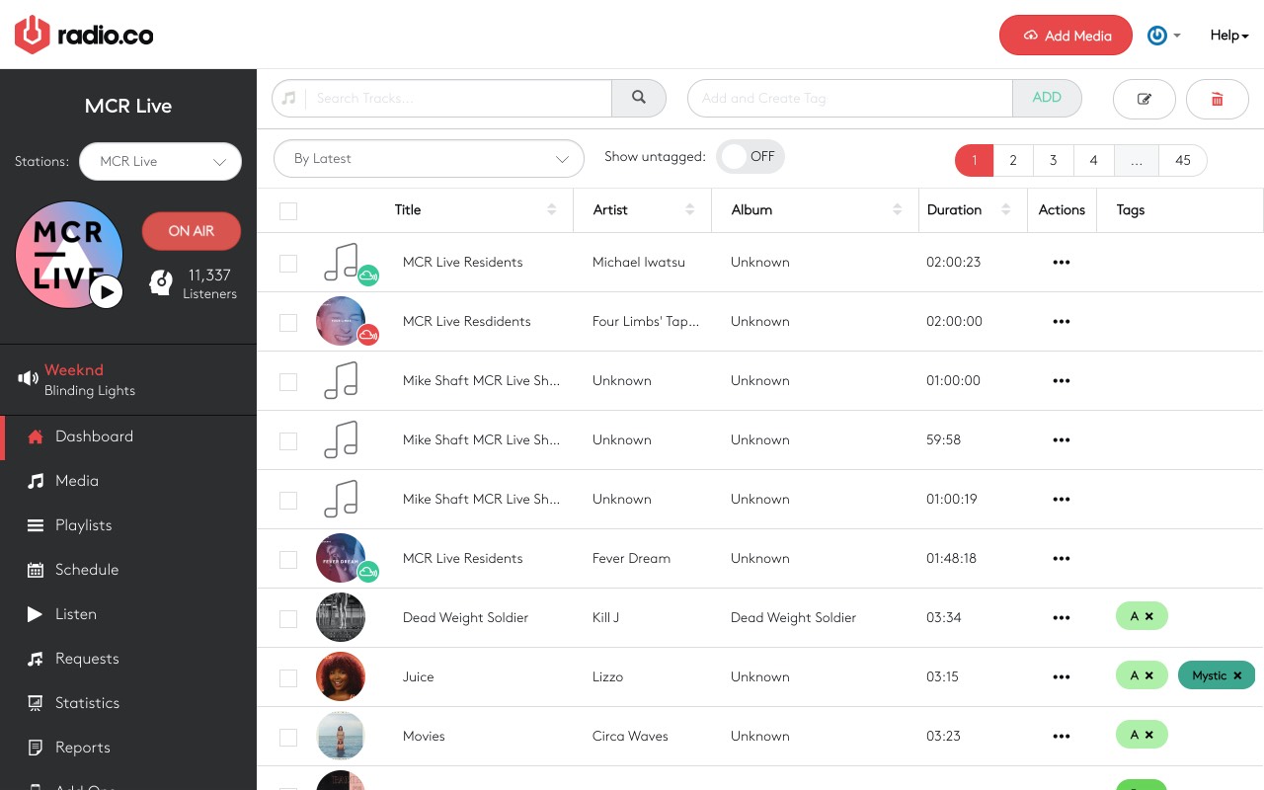Go to page 45
Image resolution: width=1264 pixels, height=790 pixels.
coord(1182,160)
